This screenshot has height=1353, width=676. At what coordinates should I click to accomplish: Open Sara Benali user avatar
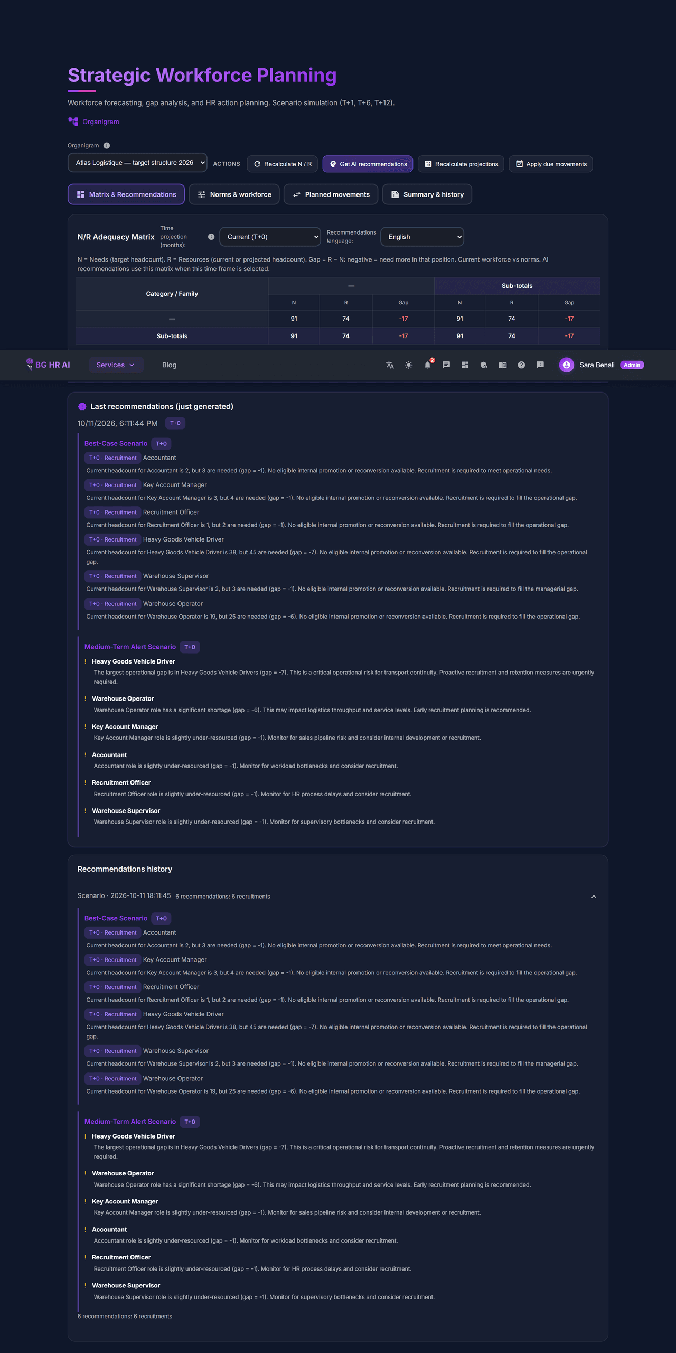[566, 365]
